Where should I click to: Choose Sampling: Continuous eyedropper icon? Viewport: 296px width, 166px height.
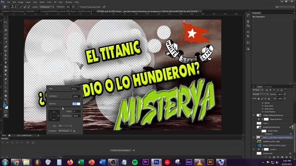[21, 7]
